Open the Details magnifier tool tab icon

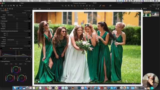click(x=8, y=9)
